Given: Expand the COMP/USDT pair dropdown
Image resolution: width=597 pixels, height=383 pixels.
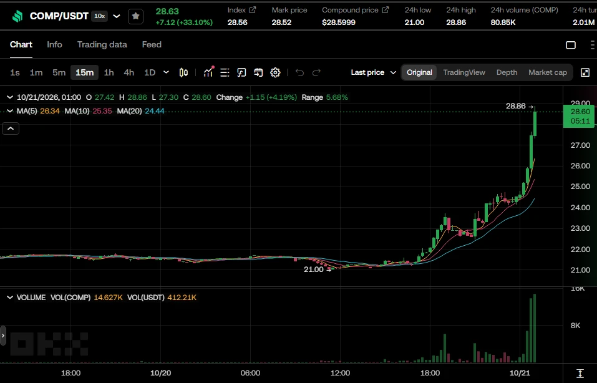Looking at the screenshot, I should coord(117,16).
